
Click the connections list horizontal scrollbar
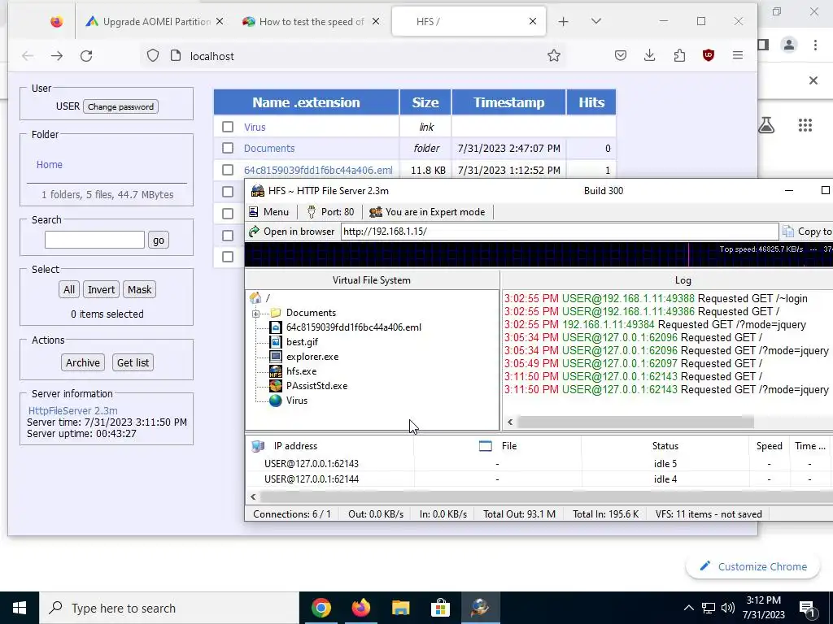tap(546, 496)
